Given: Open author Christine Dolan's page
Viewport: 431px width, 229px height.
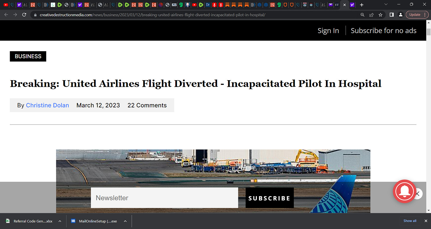Looking at the screenshot, I should (47, 105).
